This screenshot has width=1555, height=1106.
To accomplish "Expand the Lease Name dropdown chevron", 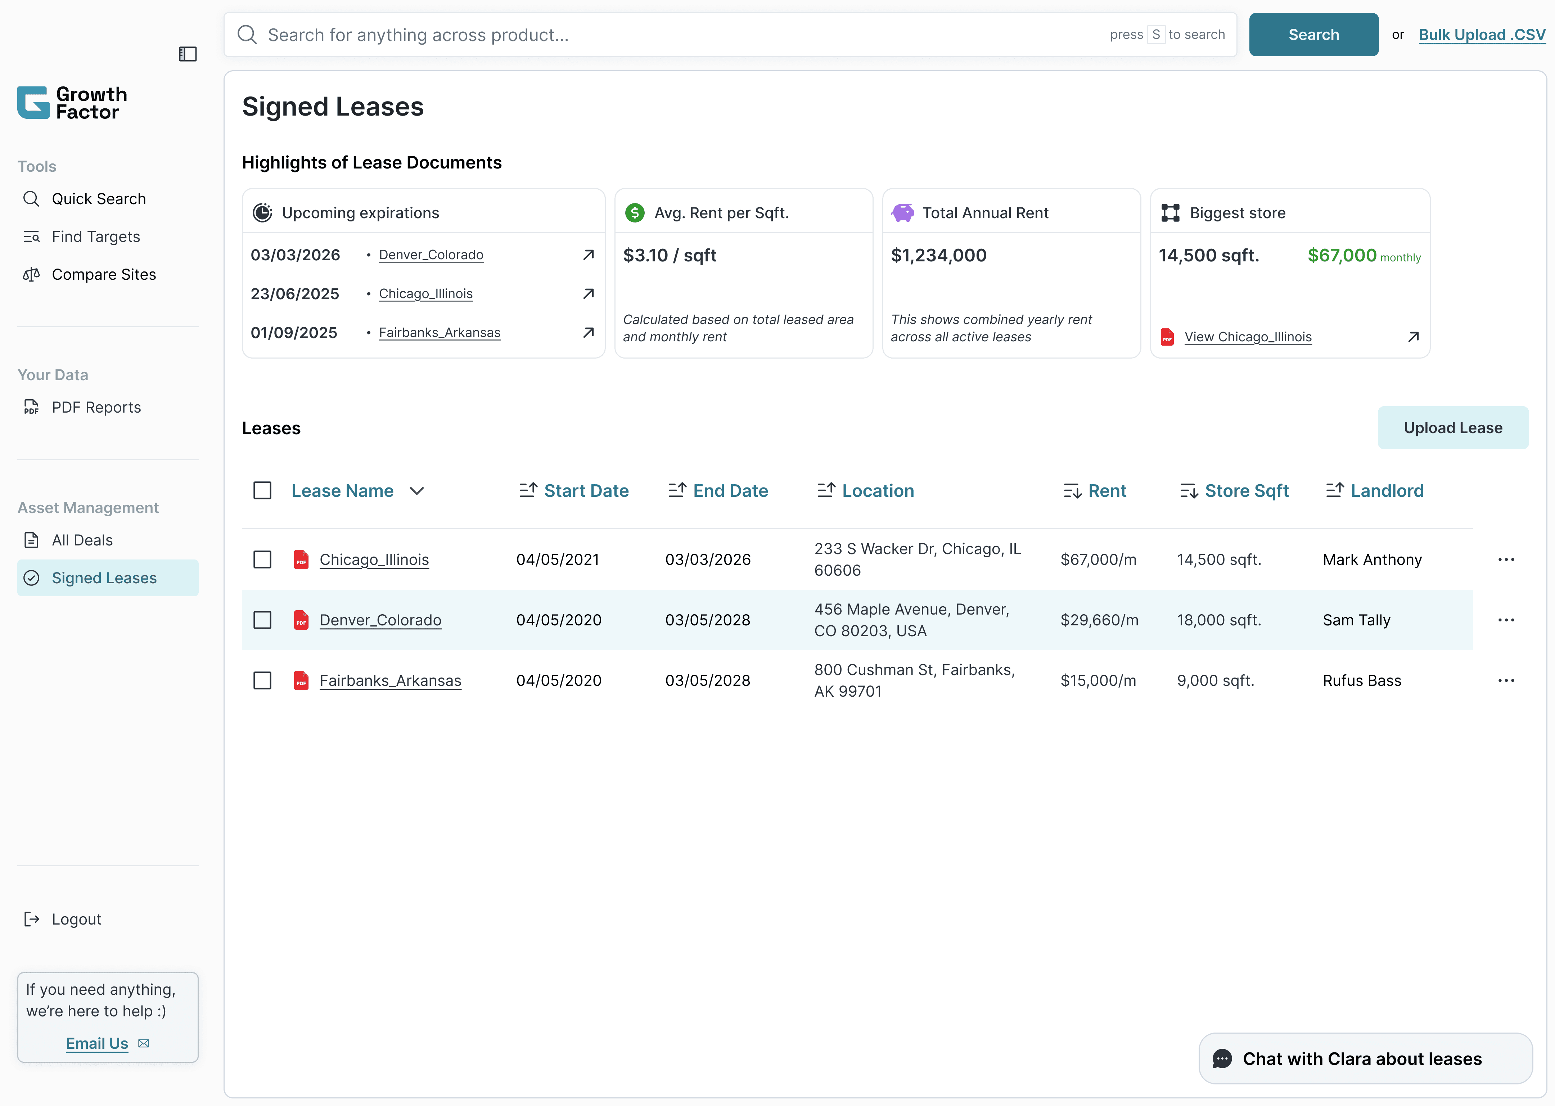I will pos(417,491).
